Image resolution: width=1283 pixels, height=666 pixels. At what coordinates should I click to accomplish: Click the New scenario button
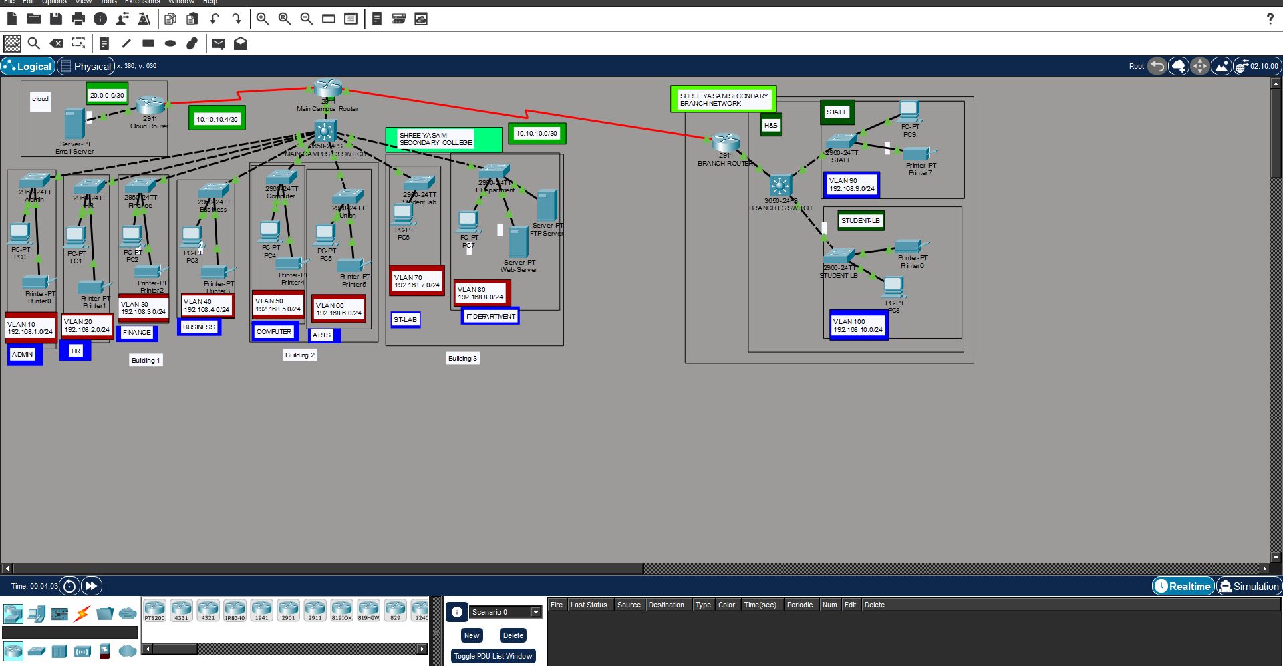[472, 635]
